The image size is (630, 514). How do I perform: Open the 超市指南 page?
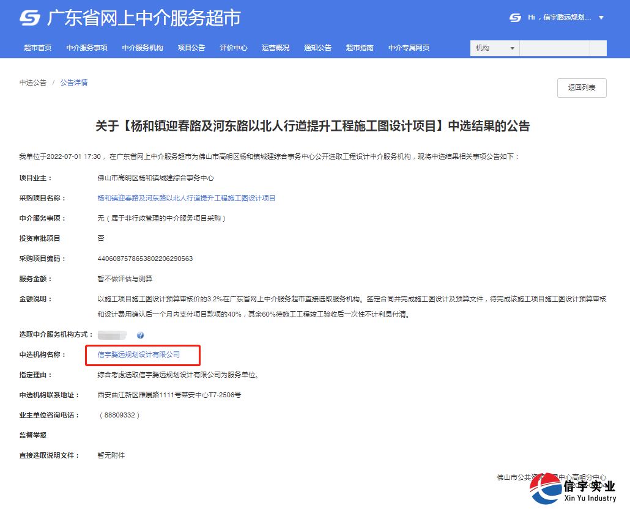point(359,48)
